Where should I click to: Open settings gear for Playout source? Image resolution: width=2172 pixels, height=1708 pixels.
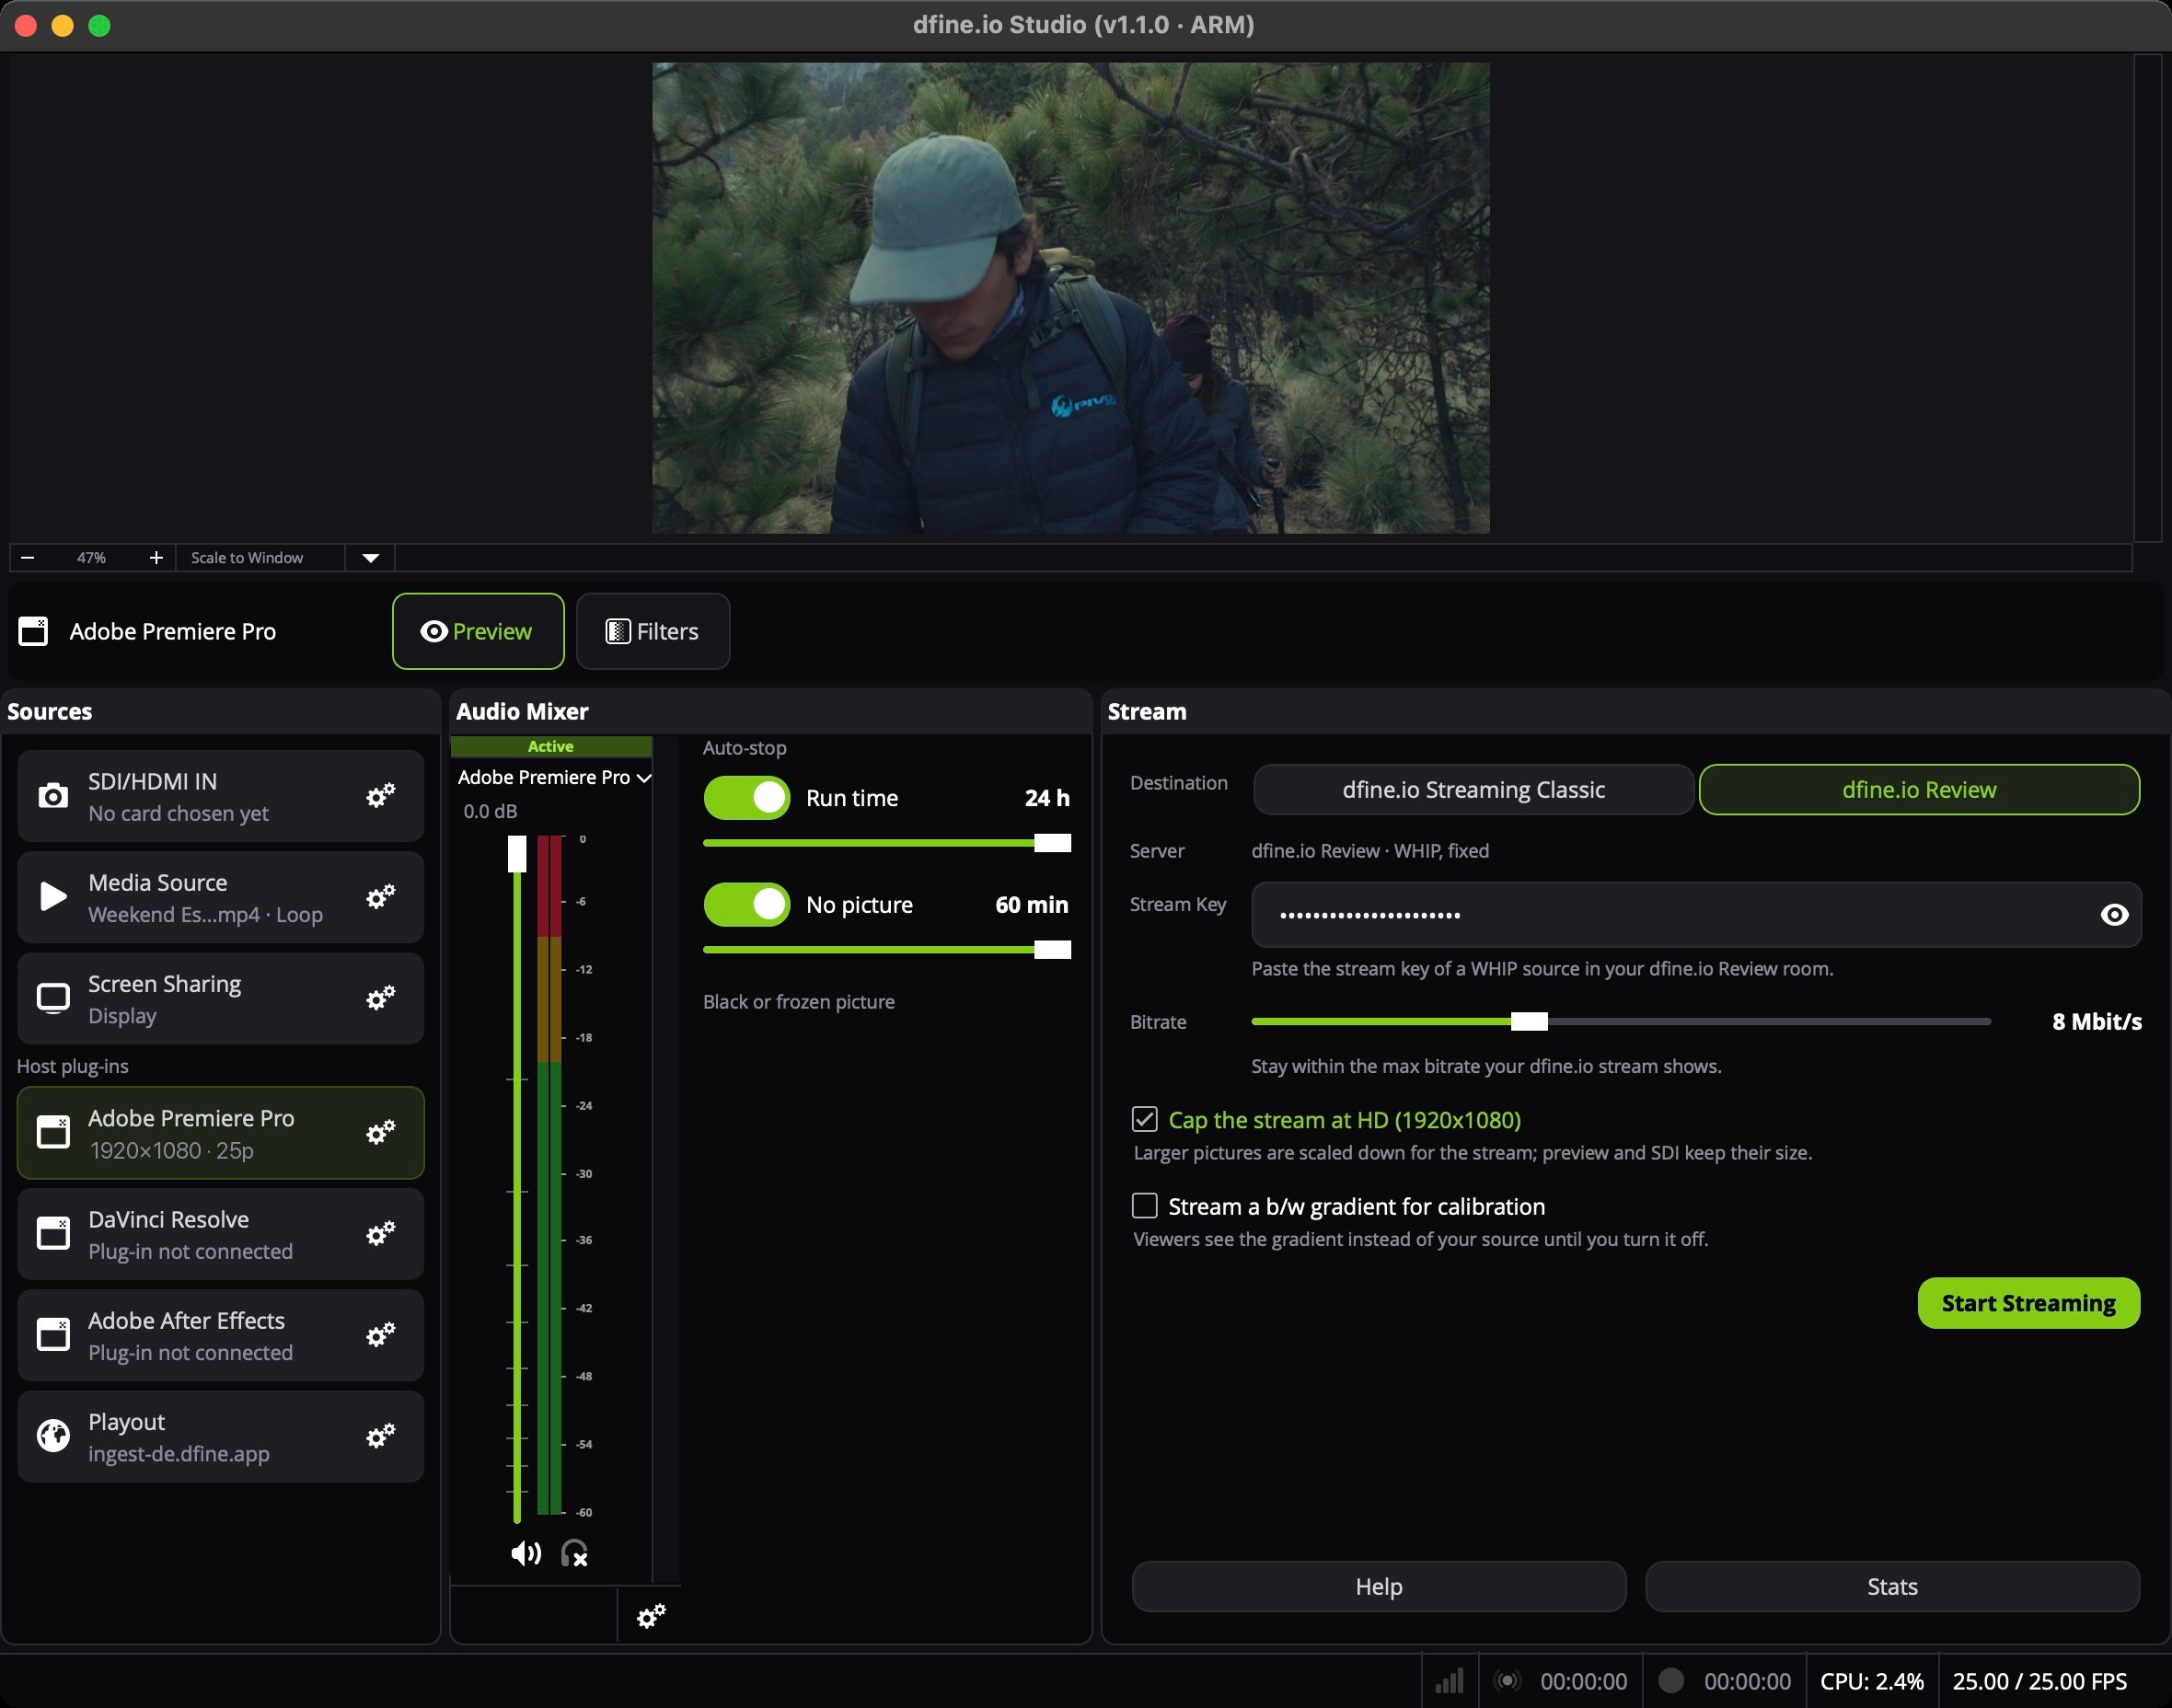point(381,1436)
